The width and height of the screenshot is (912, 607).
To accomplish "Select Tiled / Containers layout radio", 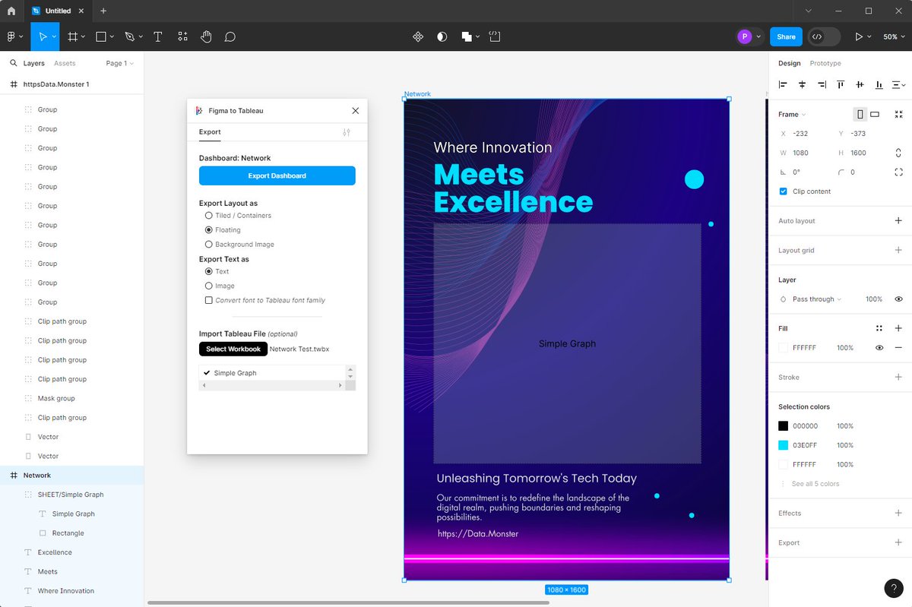I will [209, 216].
